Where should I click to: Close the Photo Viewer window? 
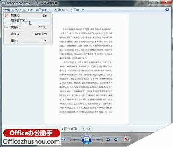pos(166,2)
